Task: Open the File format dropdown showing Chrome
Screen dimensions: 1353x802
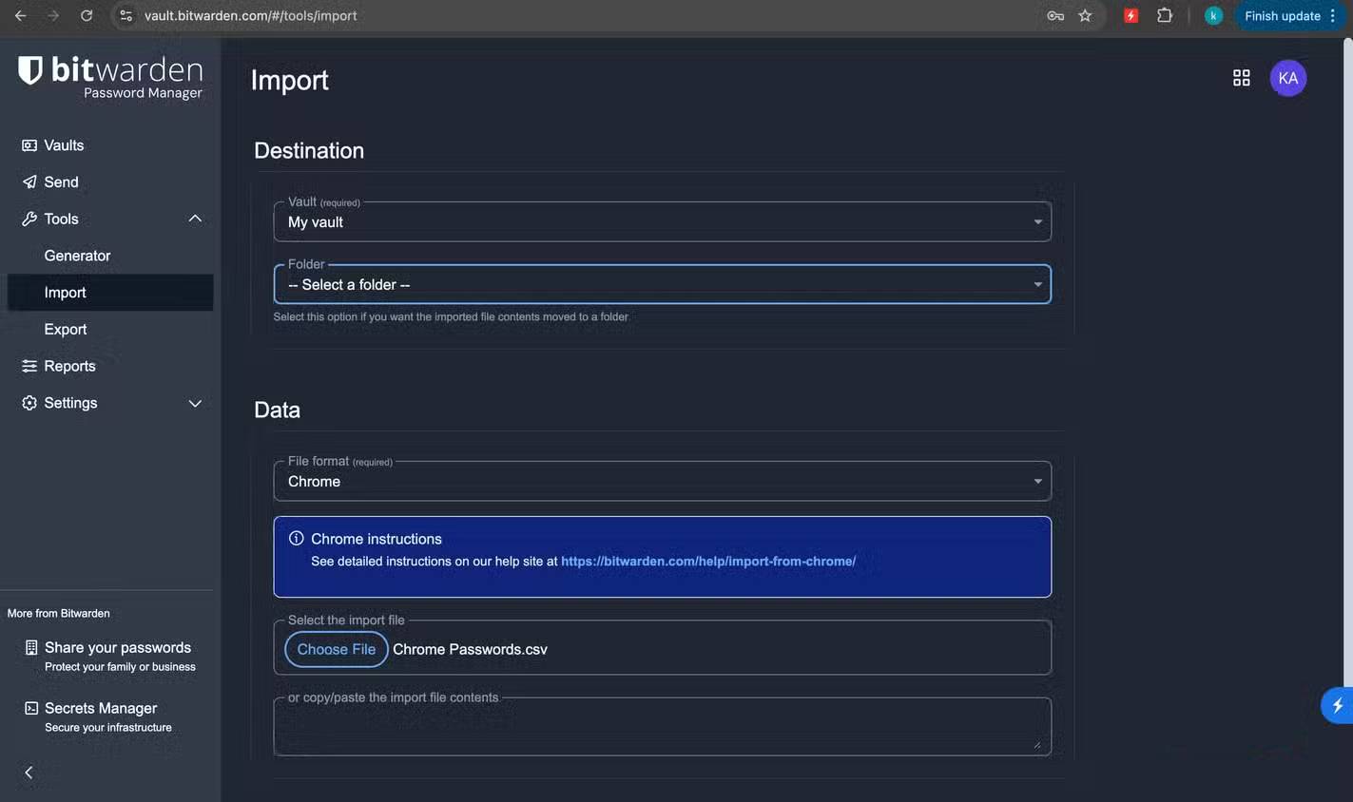Action: (x=662, y=482)
